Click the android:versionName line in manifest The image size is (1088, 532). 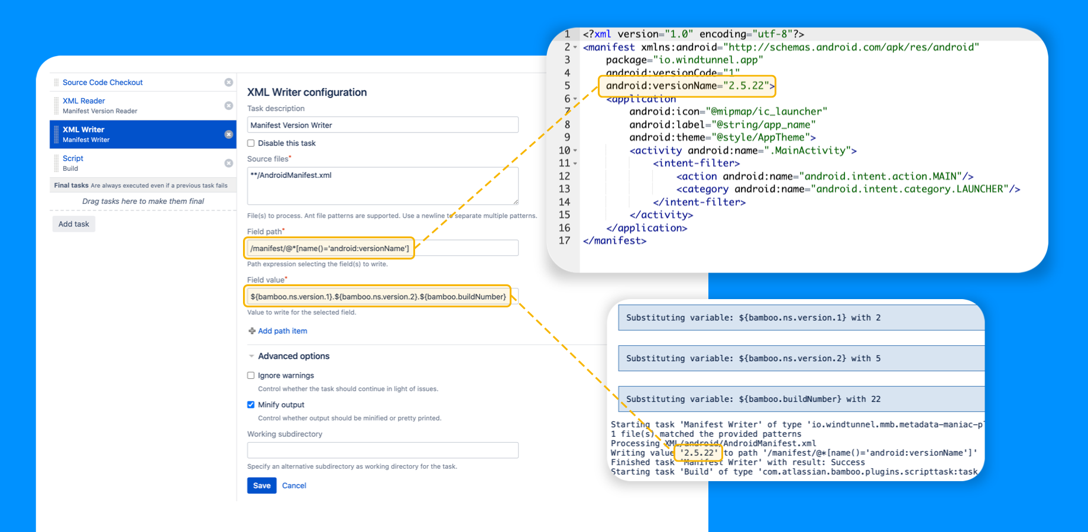[690, 86]
